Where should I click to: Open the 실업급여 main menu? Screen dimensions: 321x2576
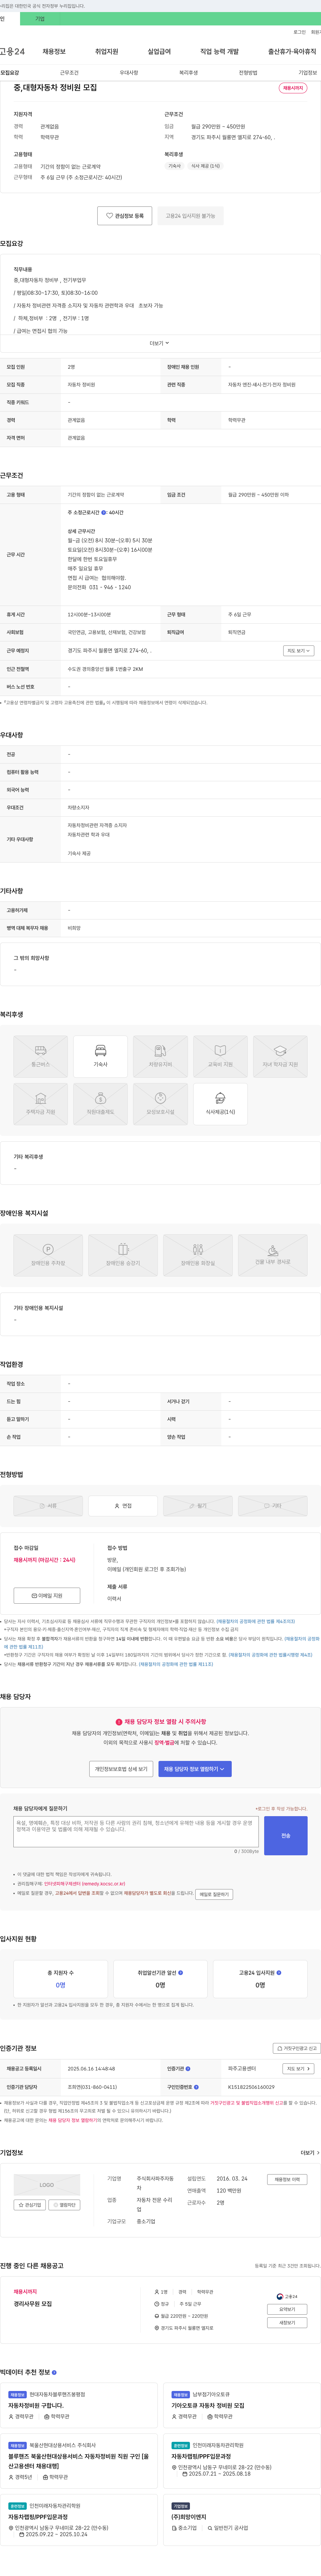click(x=159, y=51)
